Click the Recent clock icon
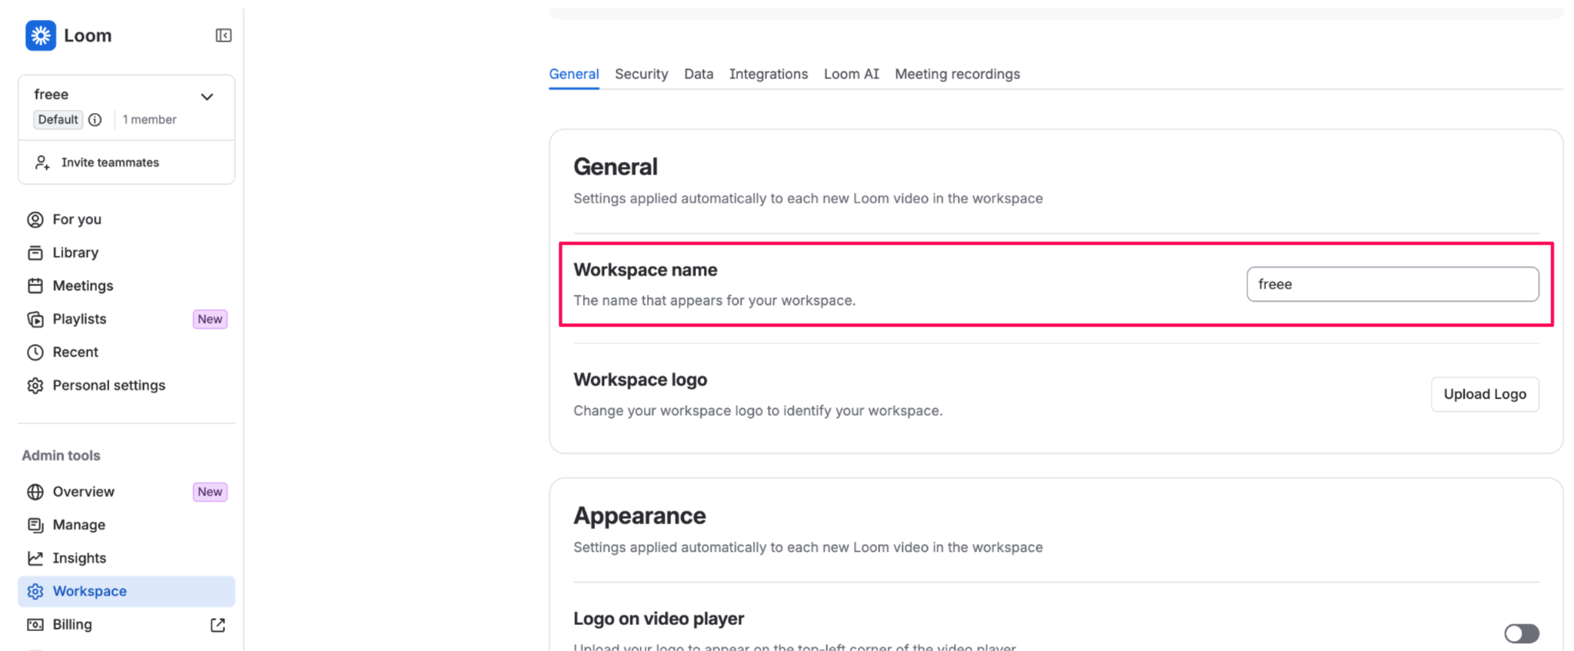This screenshot has width=1574, height=651. (35, 352)
